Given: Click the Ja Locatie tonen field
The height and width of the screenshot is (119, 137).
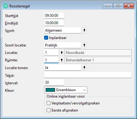Looking at the screenshot, I should 63,68.
